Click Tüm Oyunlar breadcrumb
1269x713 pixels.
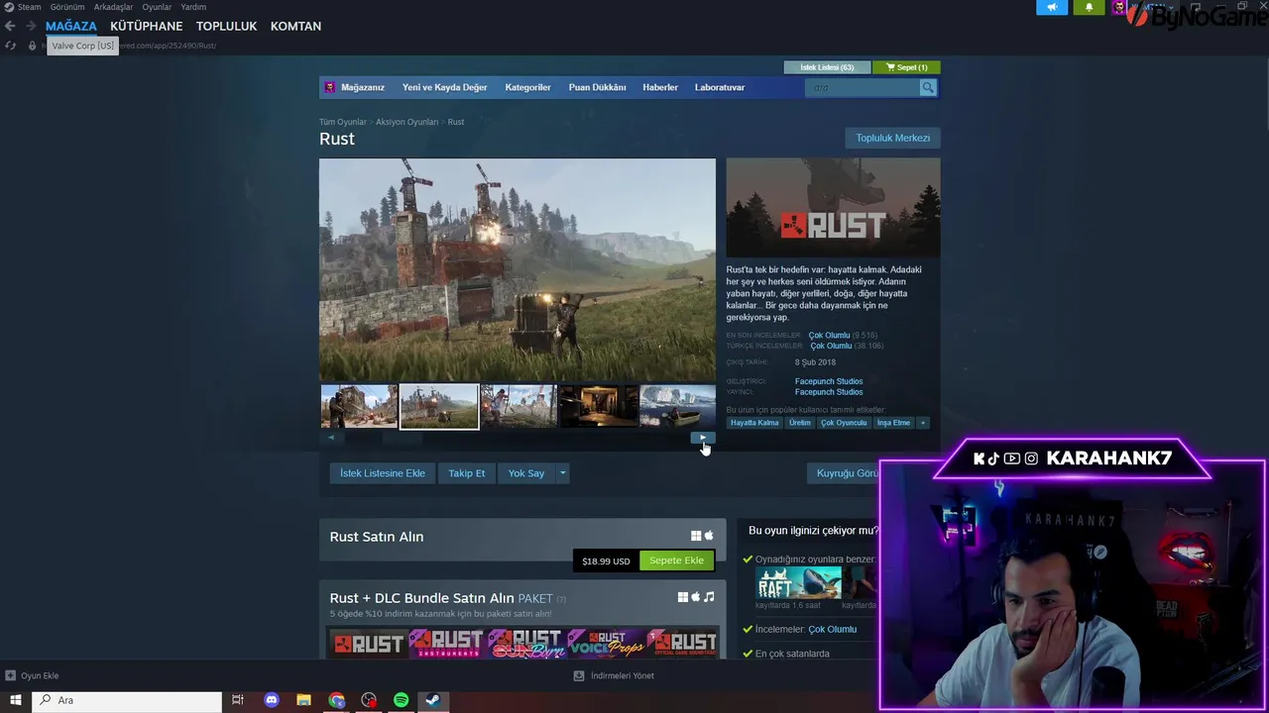click(x=342, y=122)
